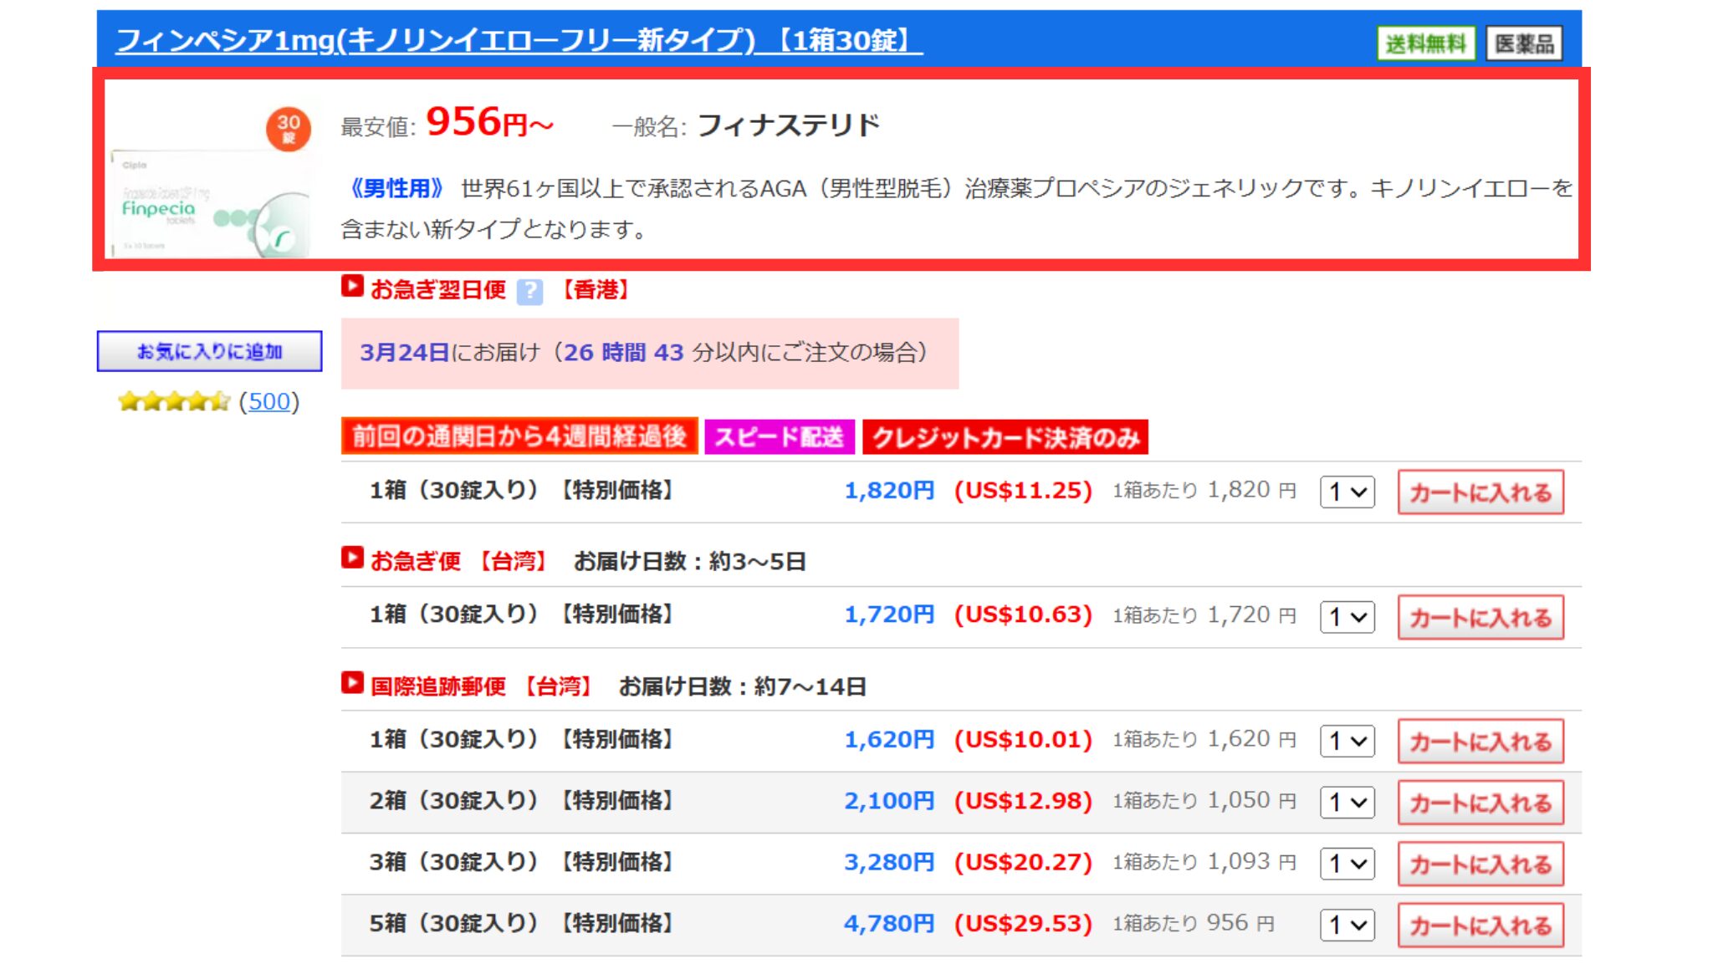The height and width of the screenshot is (964, 1713).
Task: Open the フィンペシア1mg product title link
Action: coord(519,40)
